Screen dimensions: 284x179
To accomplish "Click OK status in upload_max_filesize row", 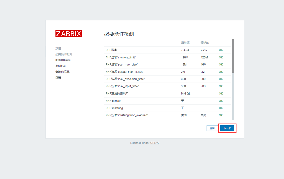I will pos(221,72).
